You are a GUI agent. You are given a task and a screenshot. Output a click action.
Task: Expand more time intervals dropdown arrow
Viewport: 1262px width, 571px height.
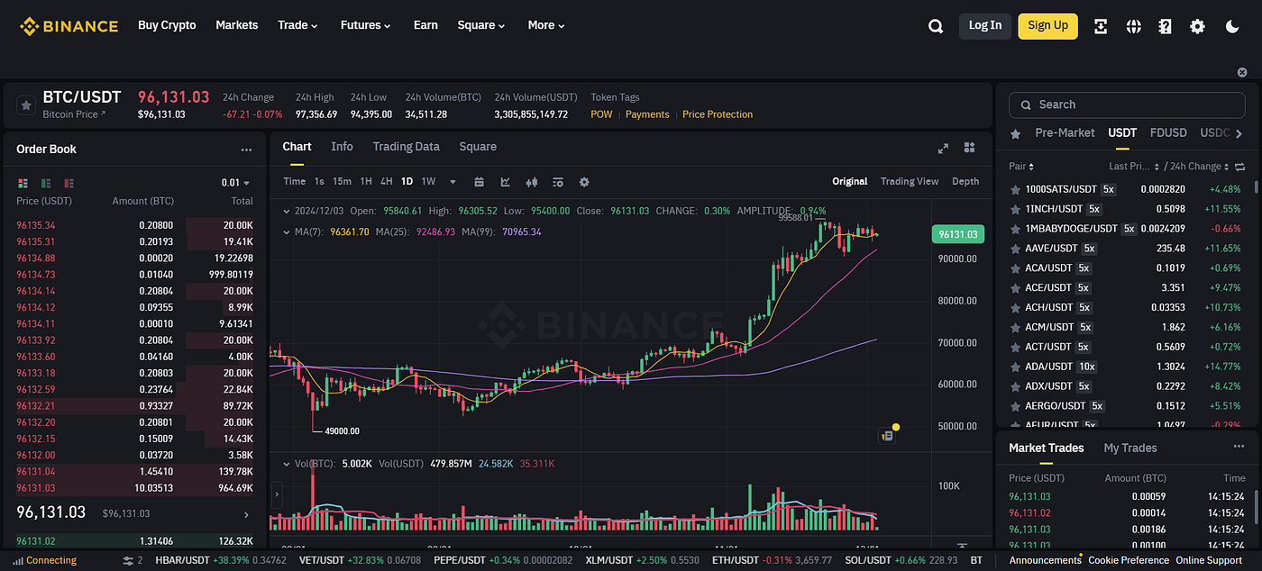coord(453,182)
